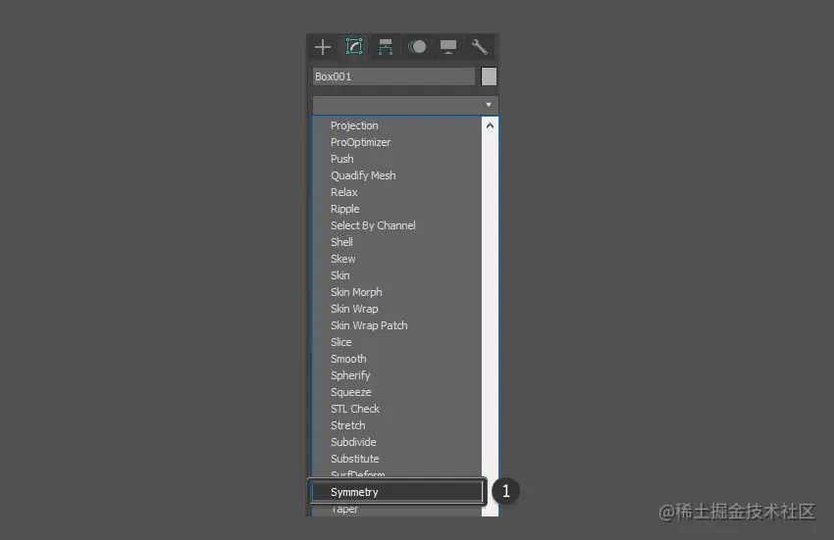Select the Skin modifier entry
The image size is (834, 540).
pyautogui.click(x=339, y=275)
